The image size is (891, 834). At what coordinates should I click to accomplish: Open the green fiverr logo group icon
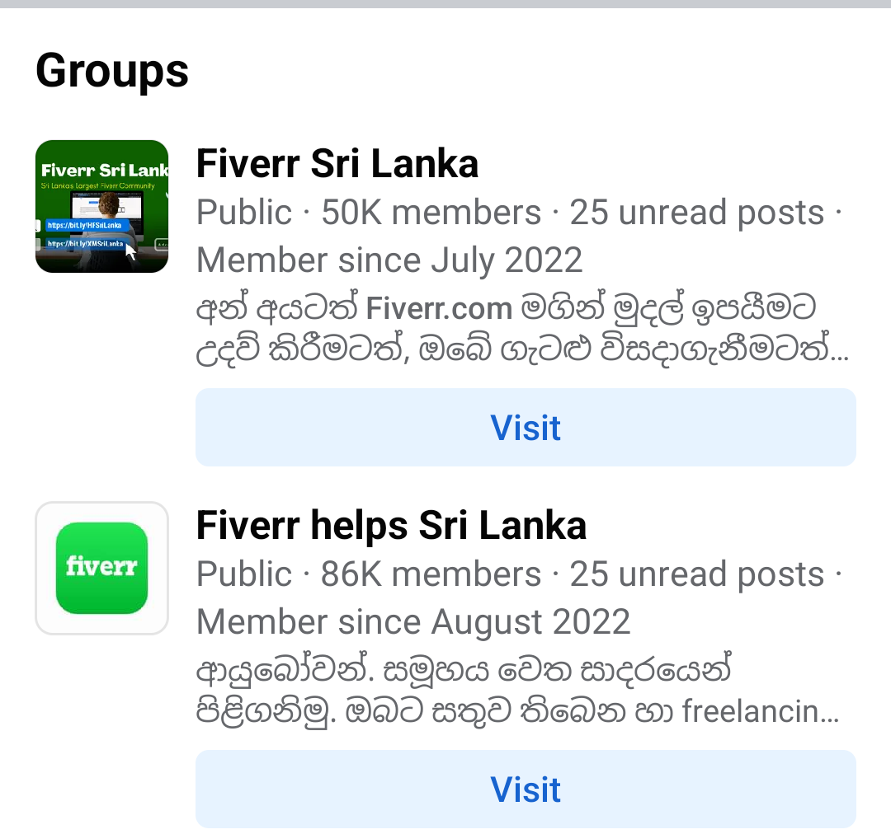coord(101,568)
